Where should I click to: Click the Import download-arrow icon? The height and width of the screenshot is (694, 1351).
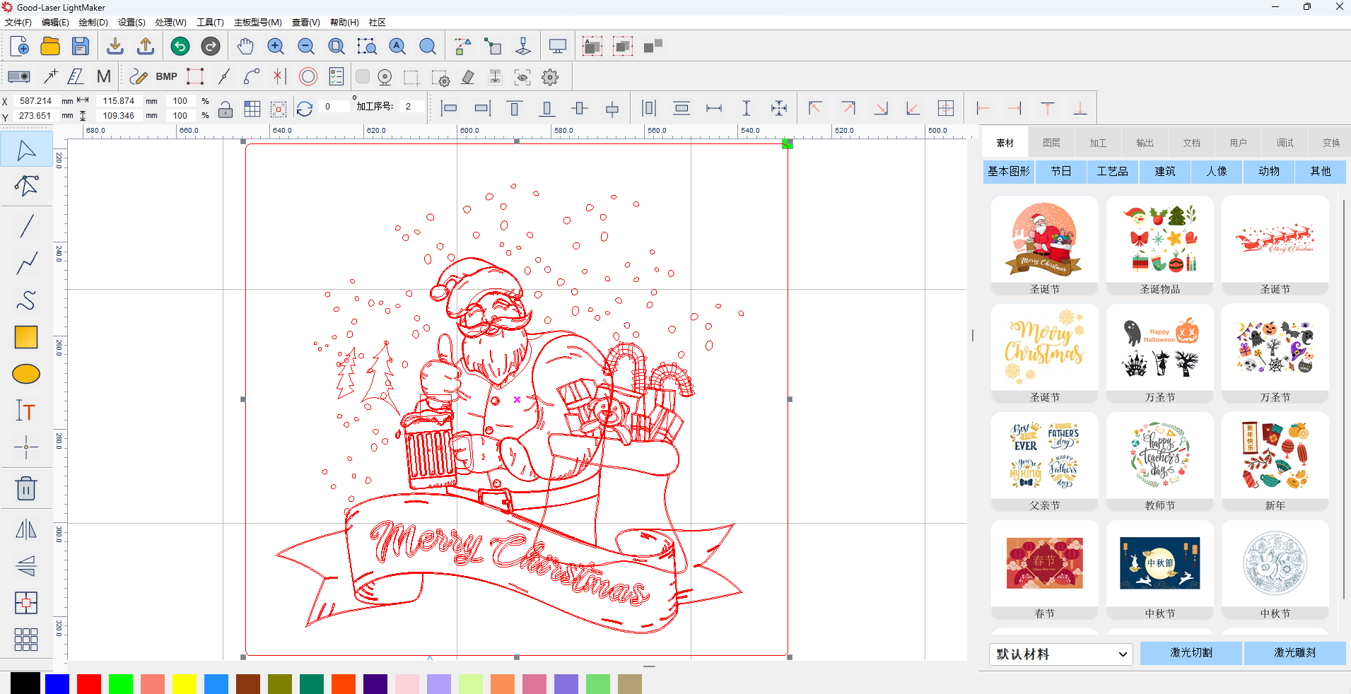click(x=115, y=47)
